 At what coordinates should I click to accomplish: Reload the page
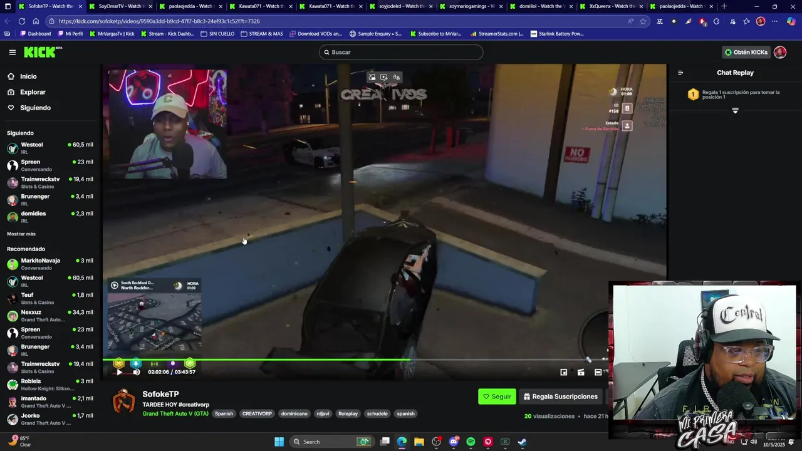(x=22, y=21)
